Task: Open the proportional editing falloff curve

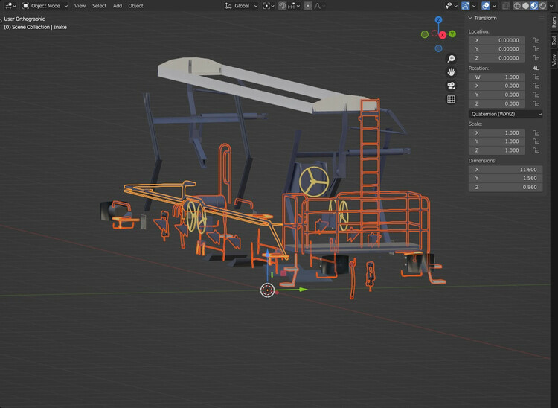Action: (319, 6)
